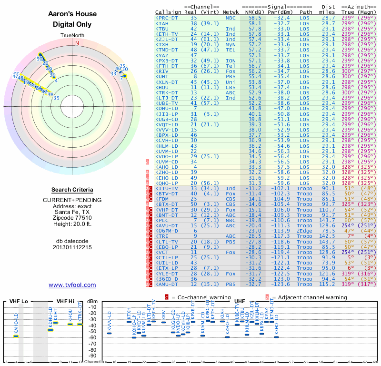Click the KUVM-CD adjacent warning flag
This screenshot has width=381, height=366.
click(x=147, y=162)
